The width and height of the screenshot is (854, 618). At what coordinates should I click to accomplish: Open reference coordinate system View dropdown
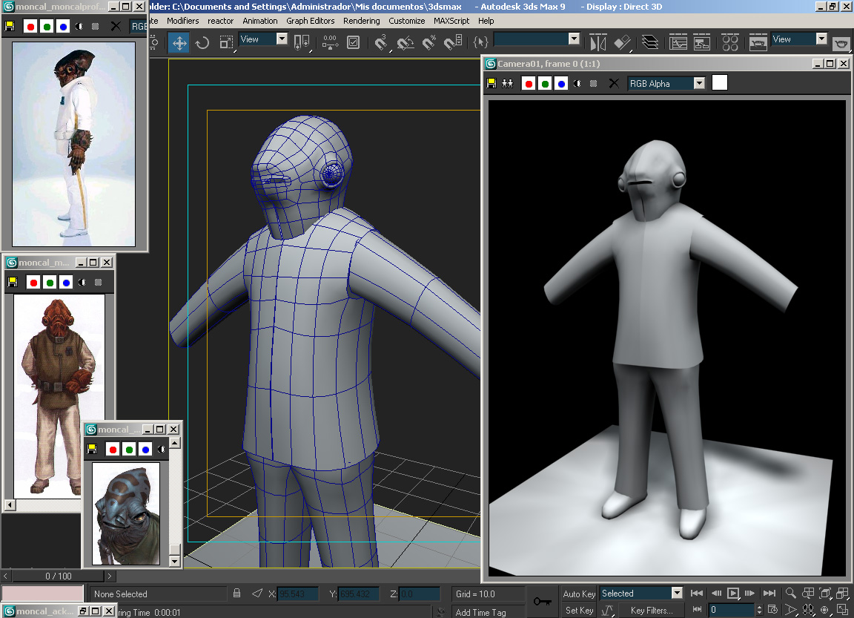(x=282, y=39)
